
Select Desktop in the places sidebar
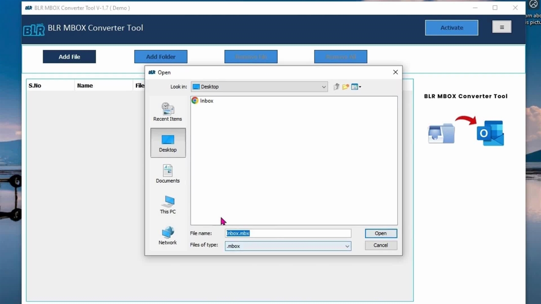[168, 143]
